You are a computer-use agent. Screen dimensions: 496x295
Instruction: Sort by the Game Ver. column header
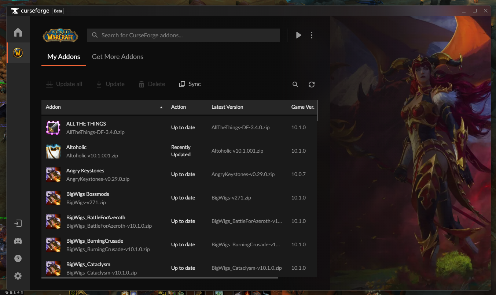point(303,107)
